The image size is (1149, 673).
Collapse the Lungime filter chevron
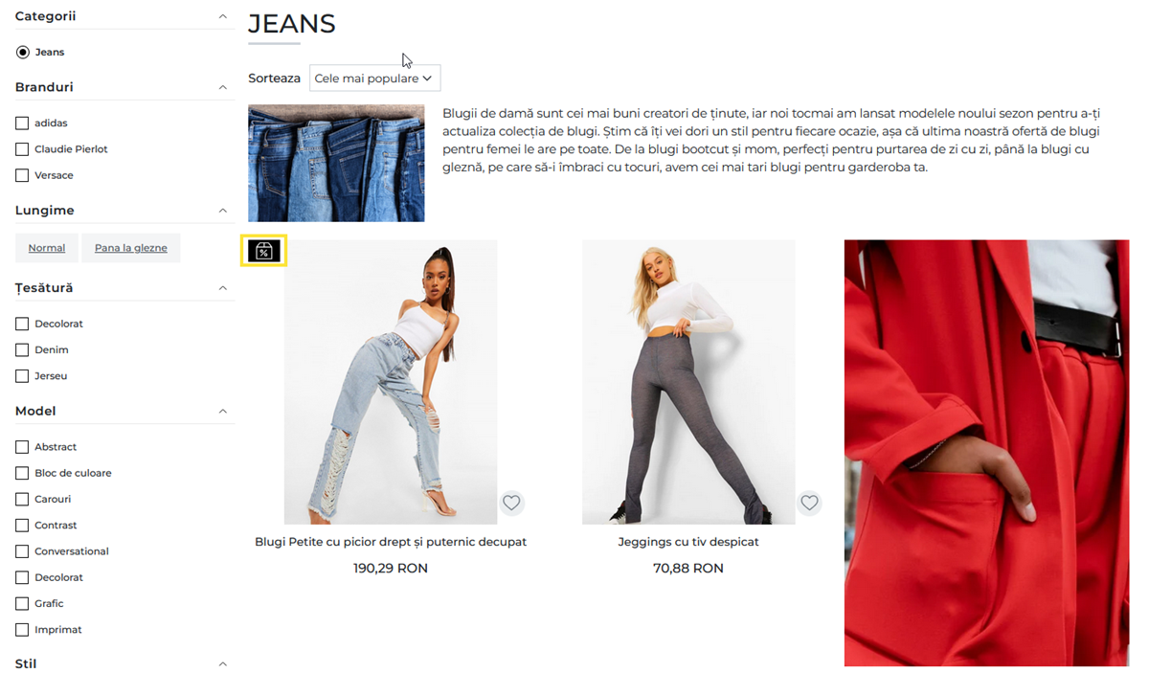223,211
